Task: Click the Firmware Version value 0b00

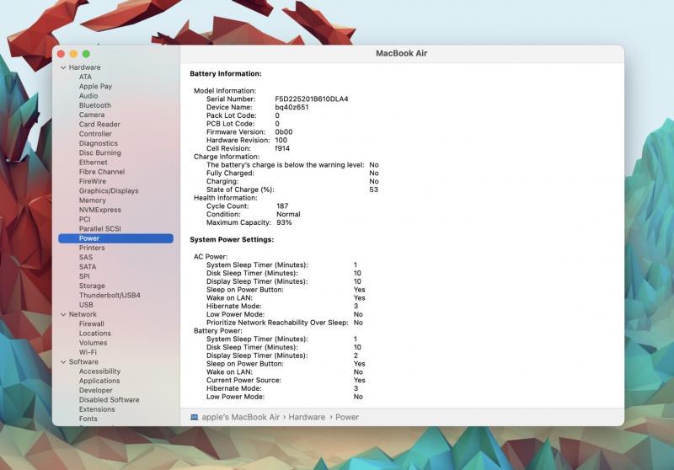Action: point(284,132)
